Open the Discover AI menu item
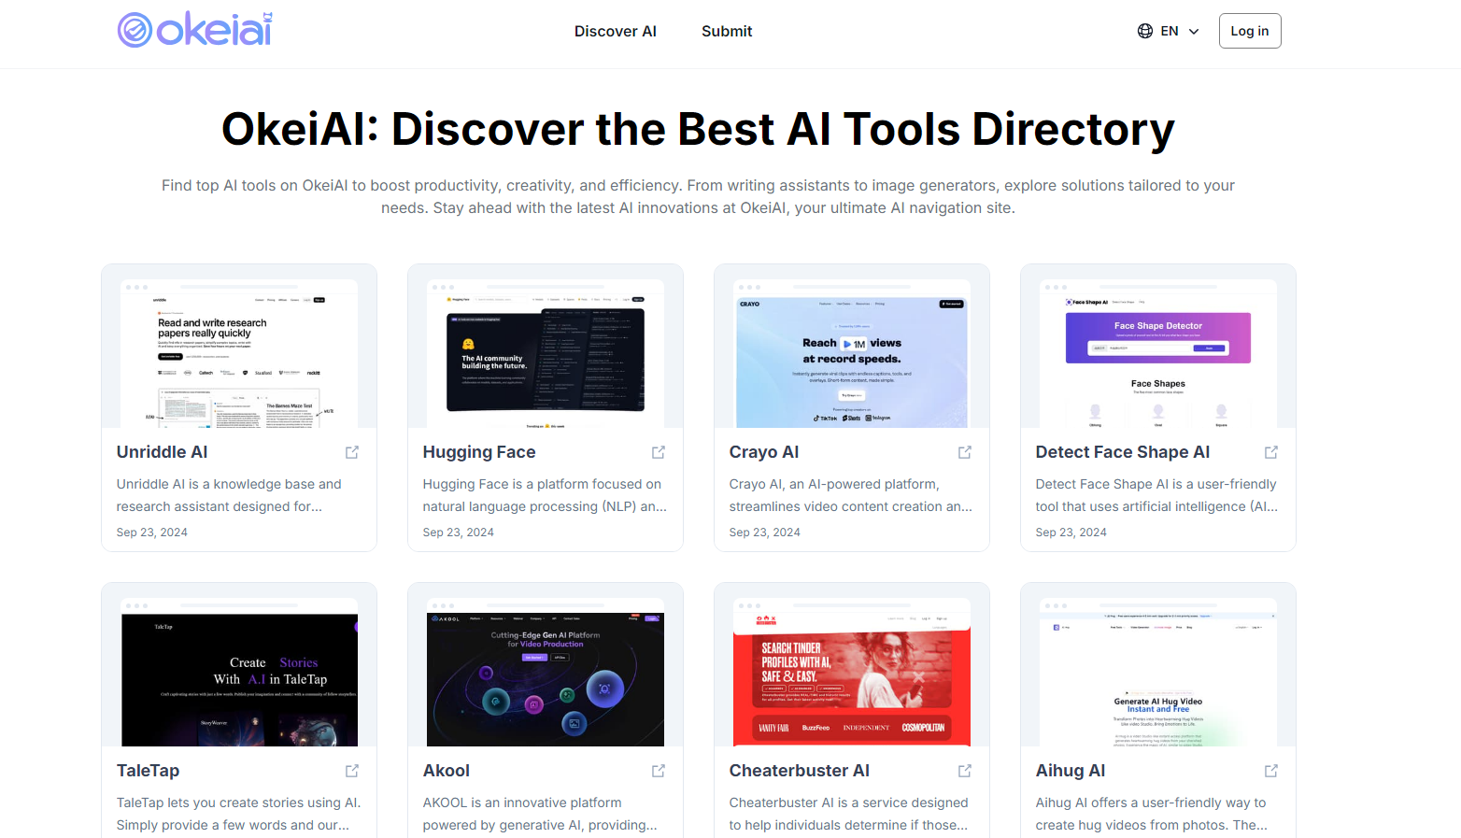The width and height of the screenshot is (1461, 838). pos(615,31)
